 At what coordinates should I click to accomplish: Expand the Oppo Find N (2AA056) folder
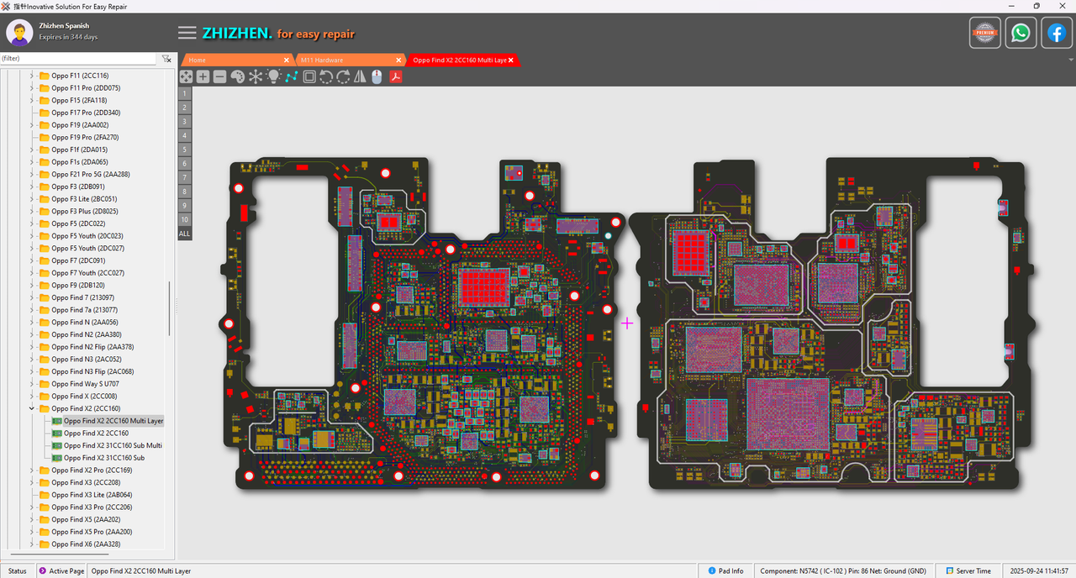coord(32,322)
